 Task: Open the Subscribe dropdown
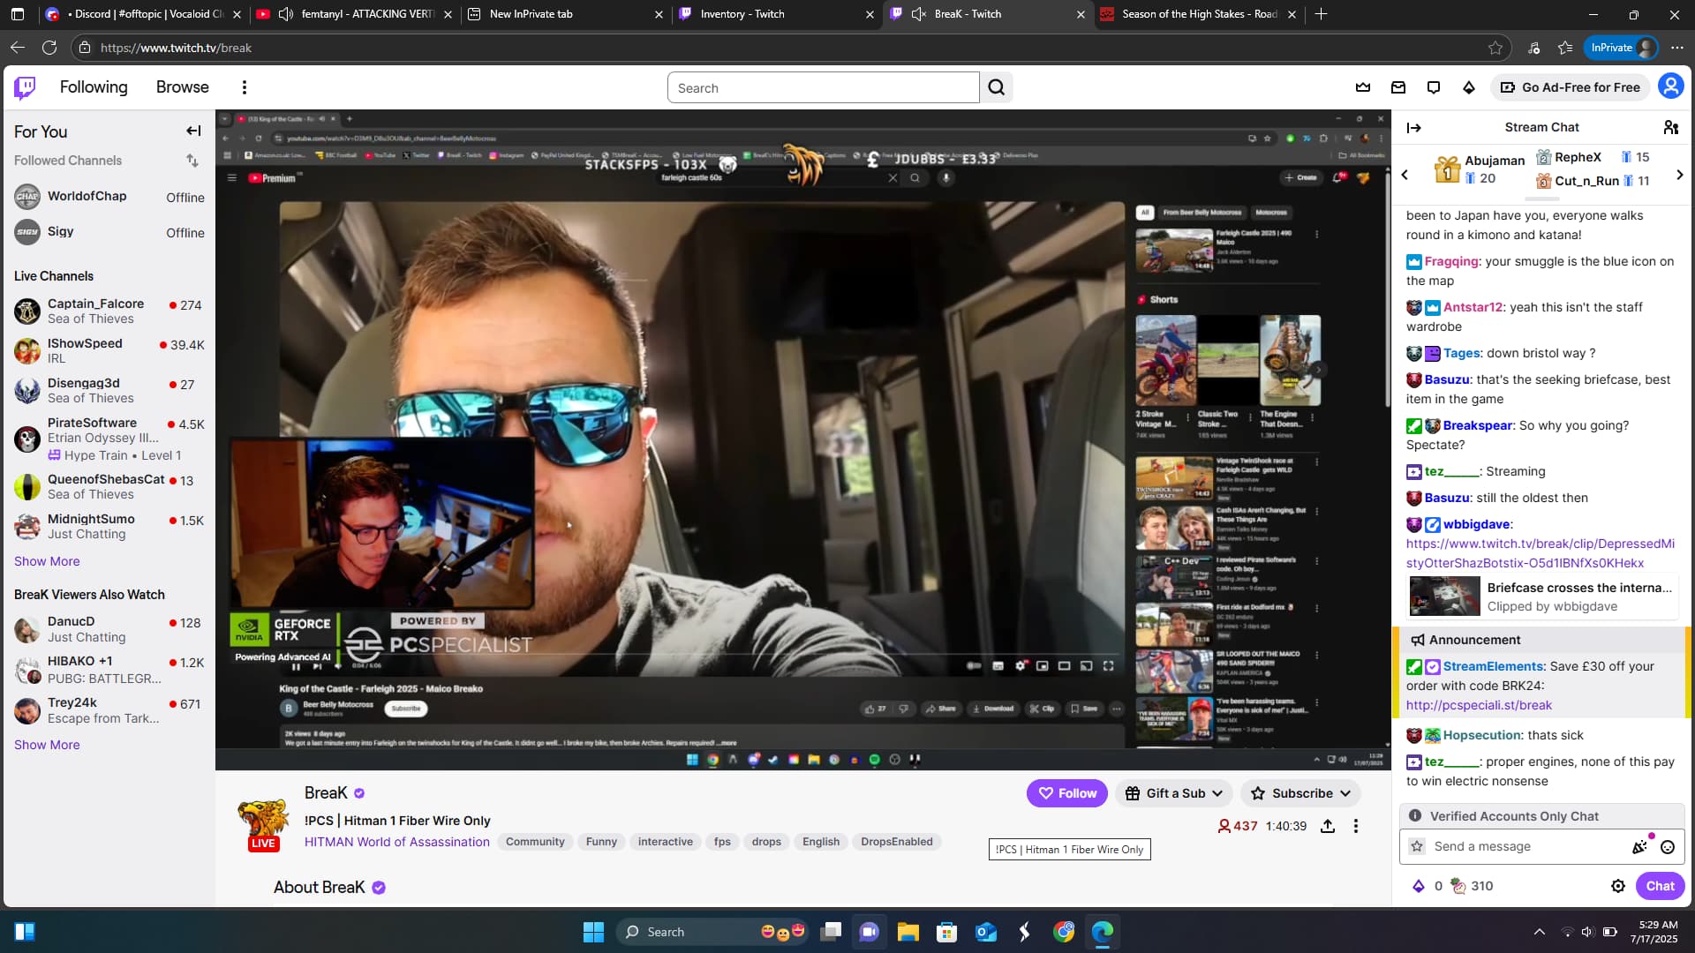(1300, 793)
